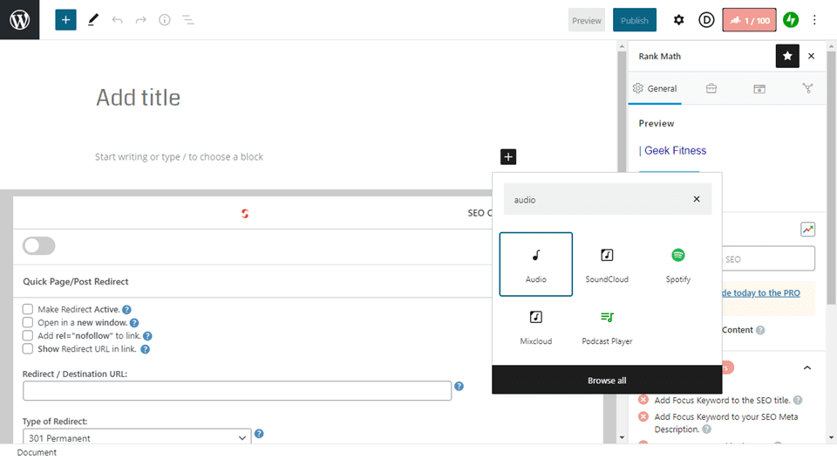Click help icon beside Content label
837x460 pixels.
(x=760, y=330)
